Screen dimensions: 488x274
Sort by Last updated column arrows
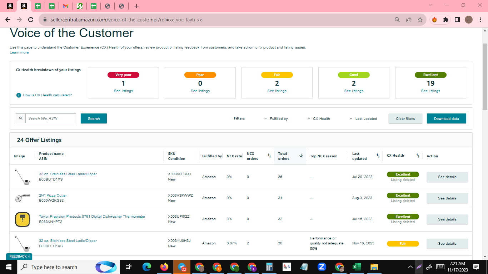point(378,156)
